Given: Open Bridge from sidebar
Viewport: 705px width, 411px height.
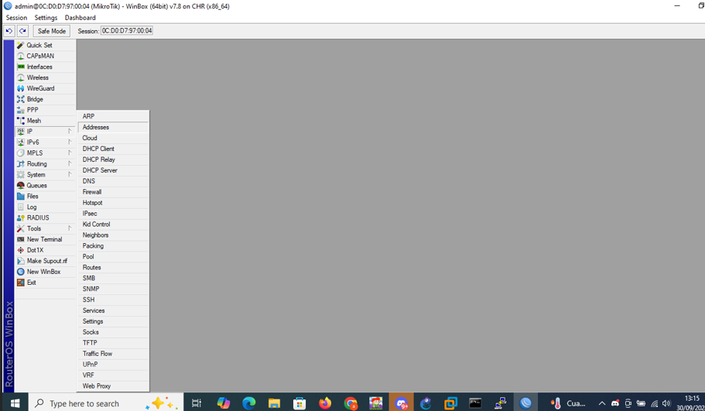Looking at the screenshot, I should 45,99.
